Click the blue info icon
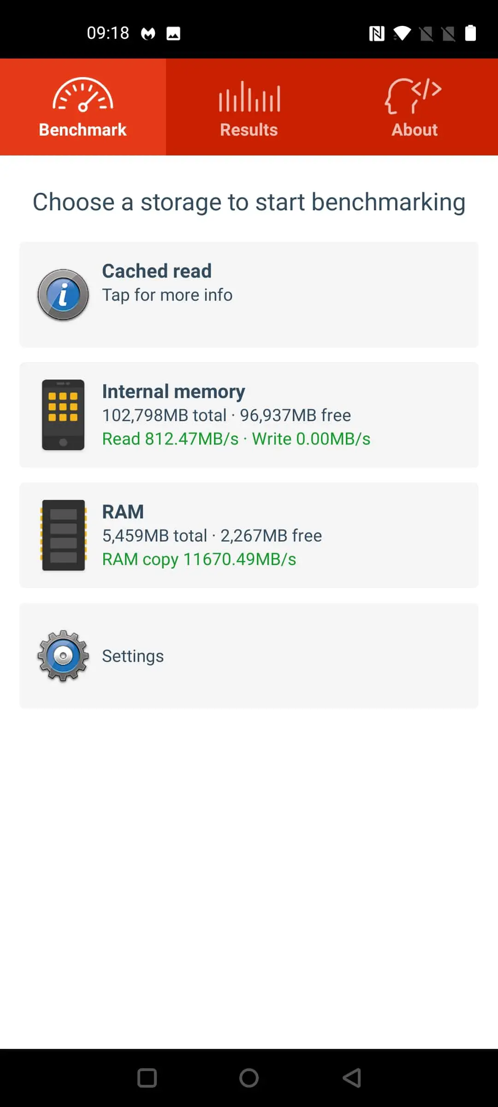 63,295
